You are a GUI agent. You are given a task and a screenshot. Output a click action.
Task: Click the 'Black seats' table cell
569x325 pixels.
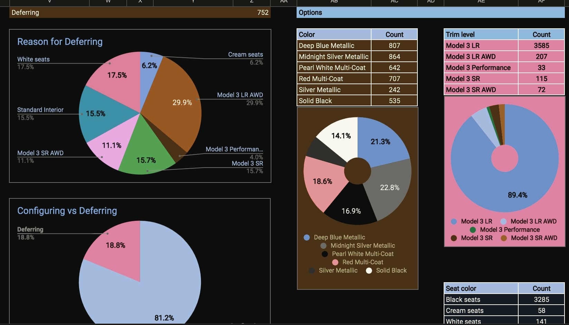click(481, 299)
